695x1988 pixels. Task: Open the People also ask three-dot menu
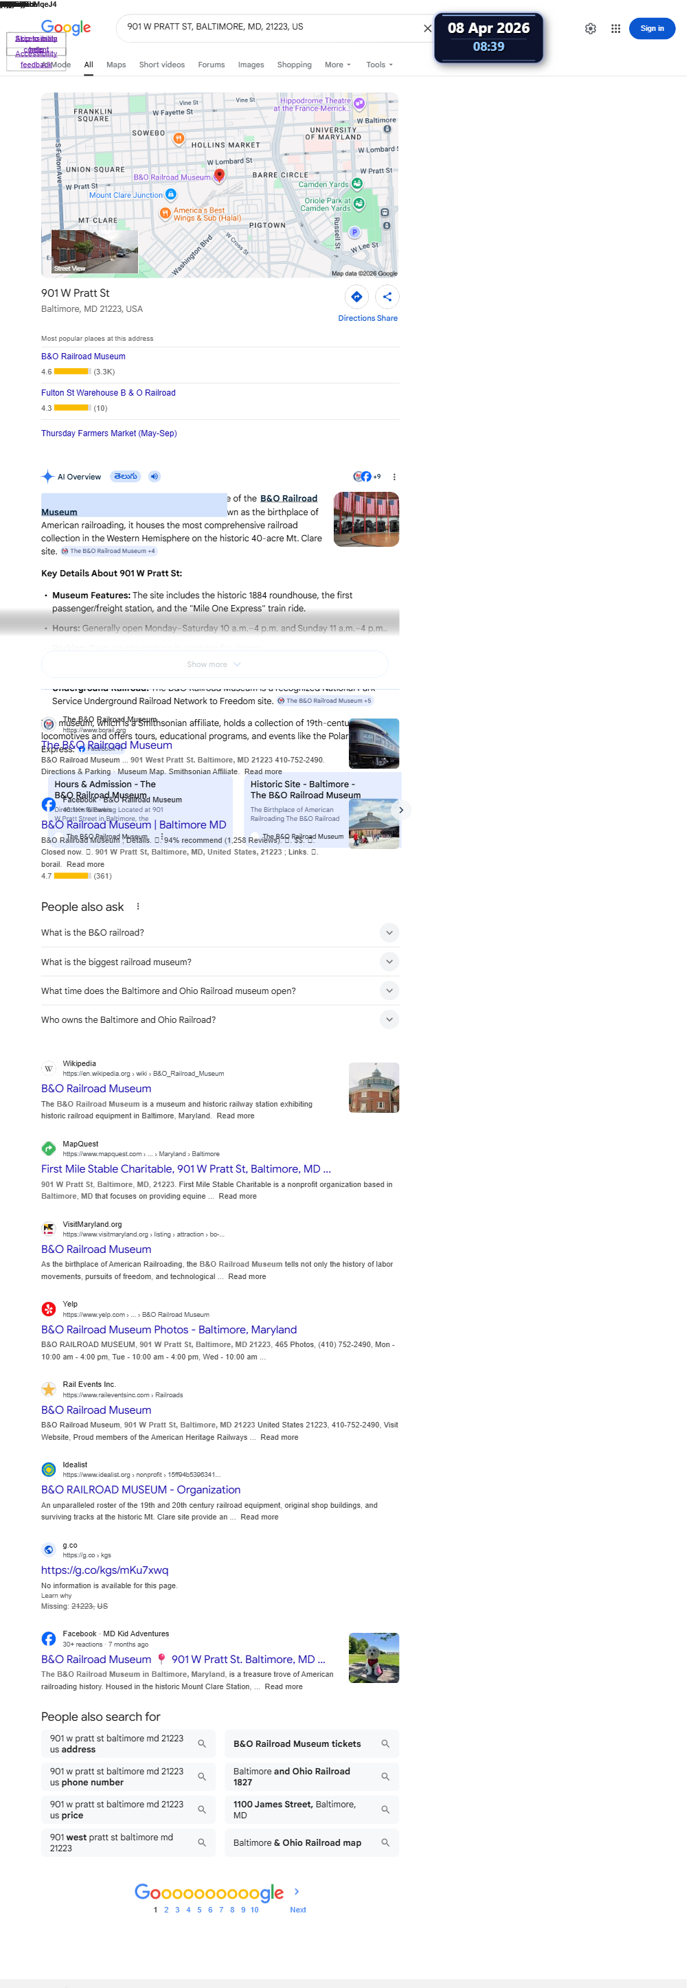138,907
